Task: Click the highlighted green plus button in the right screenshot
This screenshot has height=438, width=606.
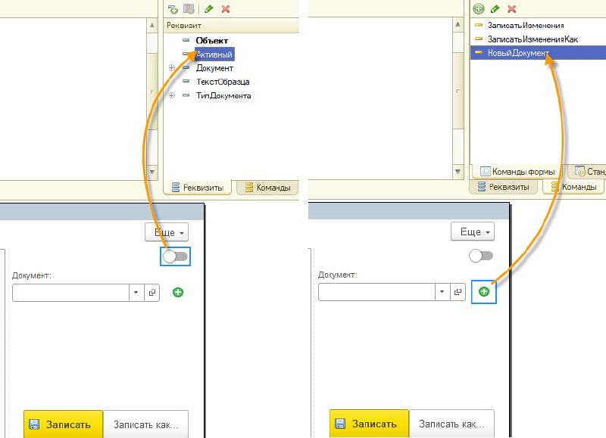Action: click(484, 291)
